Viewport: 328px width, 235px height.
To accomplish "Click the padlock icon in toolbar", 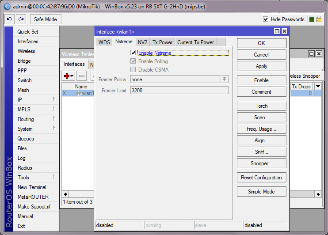I will point(319,19).
